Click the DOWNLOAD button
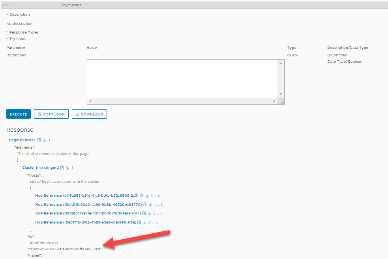This screenshot has height=259, width=388. pos(89,114)
